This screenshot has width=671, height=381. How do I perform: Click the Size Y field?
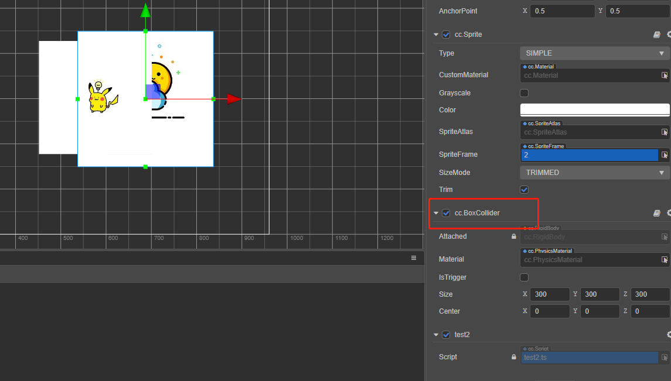(x=600, y=294)
